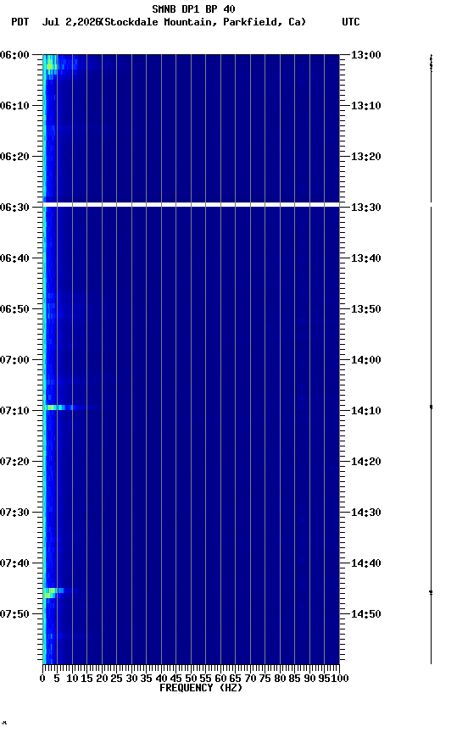468x732 pixels.
Task: Click the seismogram trace spike near 14:10
Action: click(x=431, y=408)
